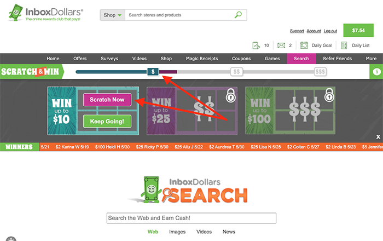The image size is (383, 241).
Task: Open Magic Receipts menu item
Action: point(202,59)
